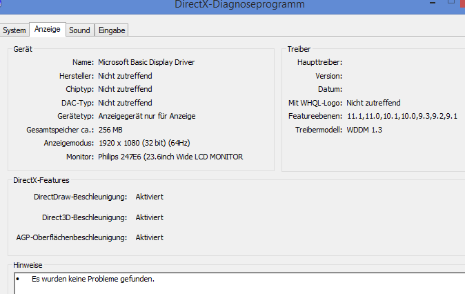Image resolution: width=465 pixels, height=294 pixels.
Task: Click the Gerät group heading
Action: coord(23,49)
